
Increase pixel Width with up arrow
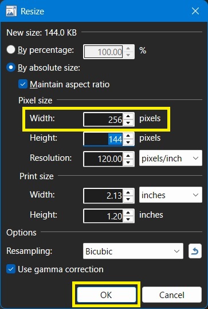coord(128,116)
